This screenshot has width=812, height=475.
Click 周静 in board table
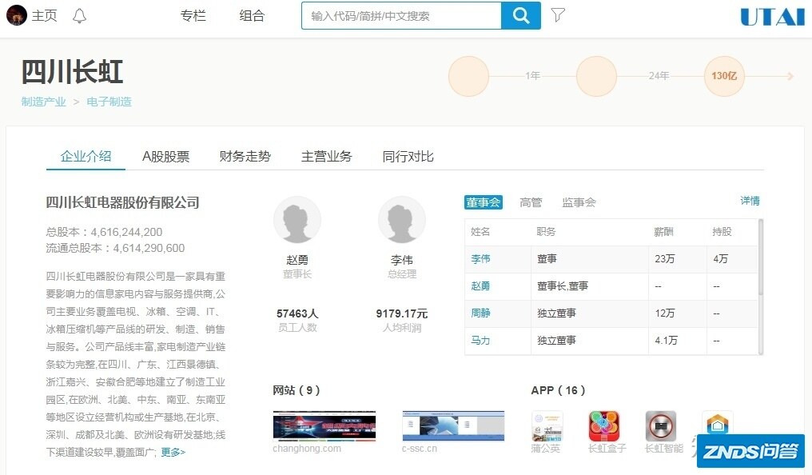(x=480, y=313)
